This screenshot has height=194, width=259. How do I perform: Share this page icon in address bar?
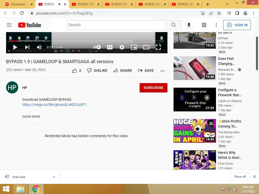(211, 13)
